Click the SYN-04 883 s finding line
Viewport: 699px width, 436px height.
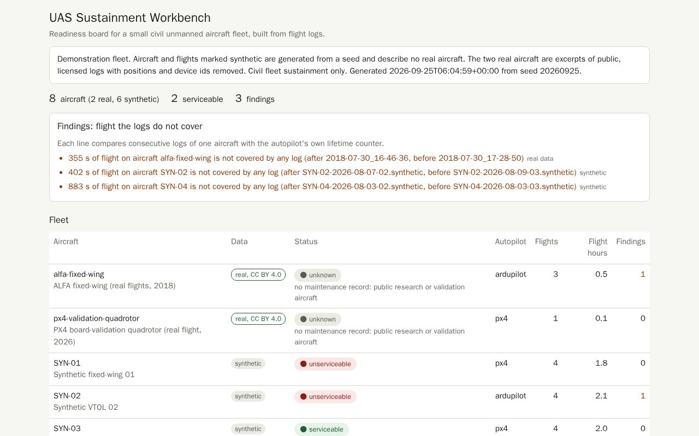(337, 186)
